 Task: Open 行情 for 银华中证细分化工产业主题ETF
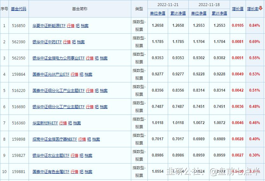90,107
